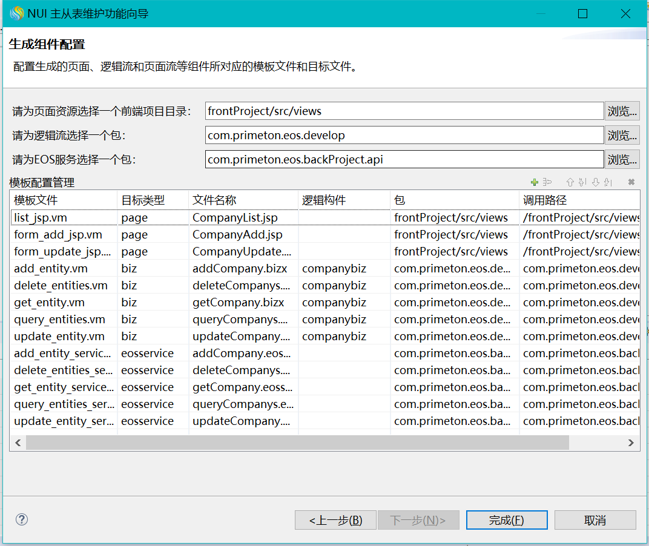The image size is (649, 546).
Task: Click the 模板文件 column header
Action: [x=63, y=200]
